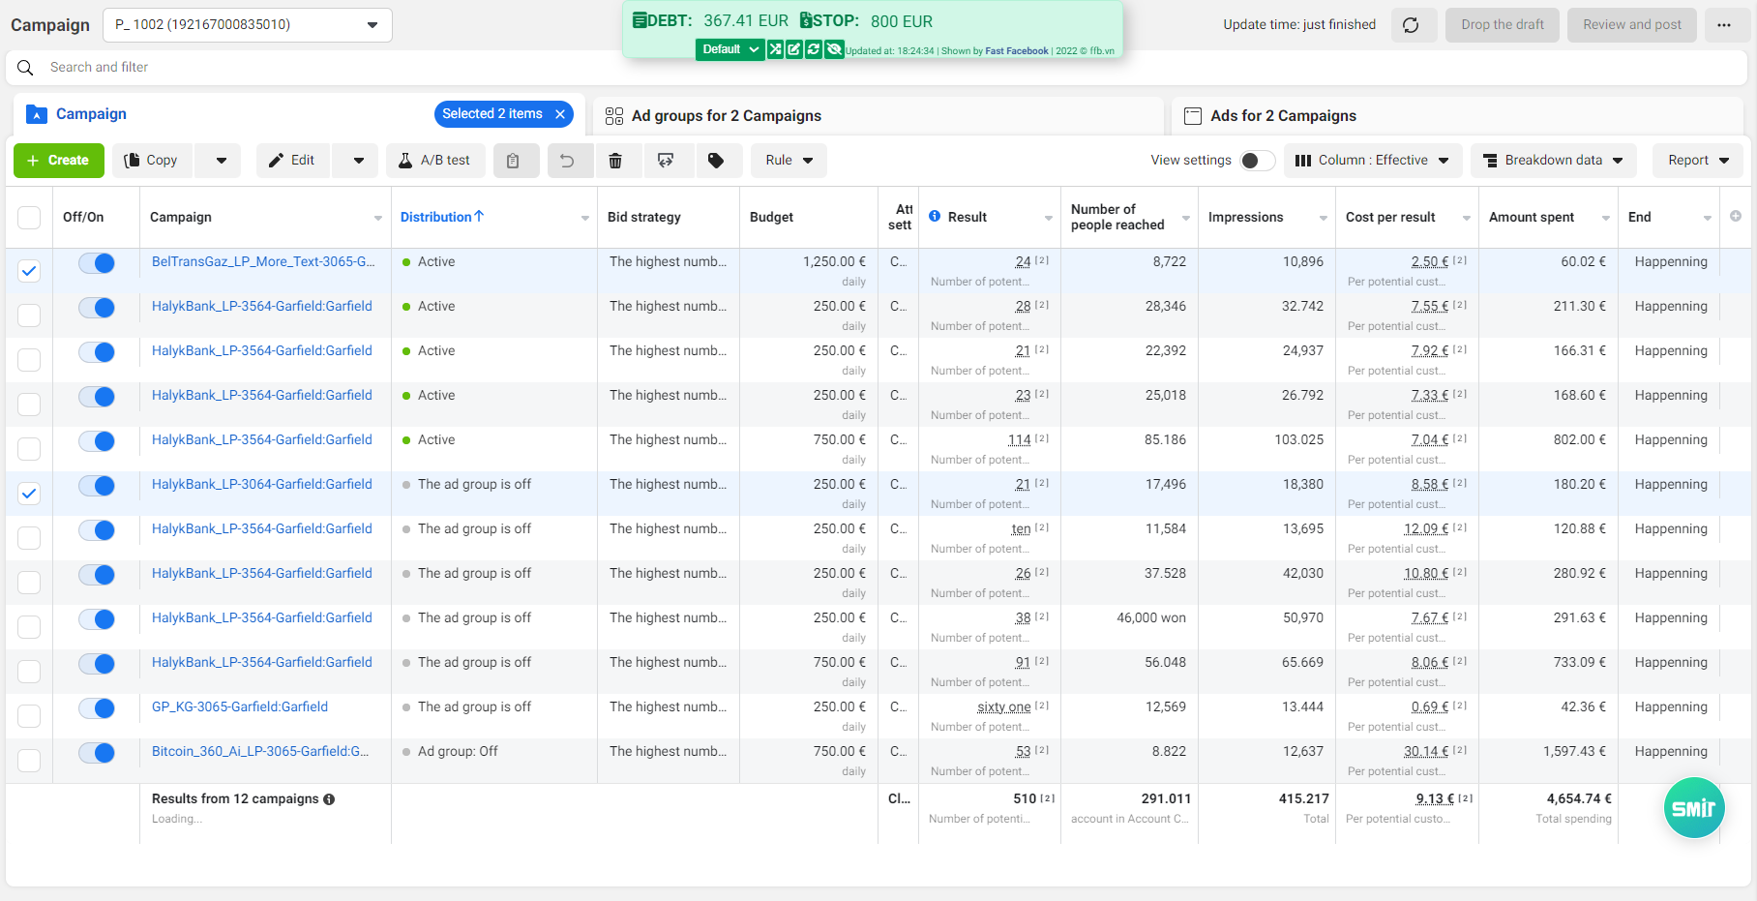Open the BelTransGaz_LP_More_Text campaign link
1757x901 pixels.
pos(263,262)
